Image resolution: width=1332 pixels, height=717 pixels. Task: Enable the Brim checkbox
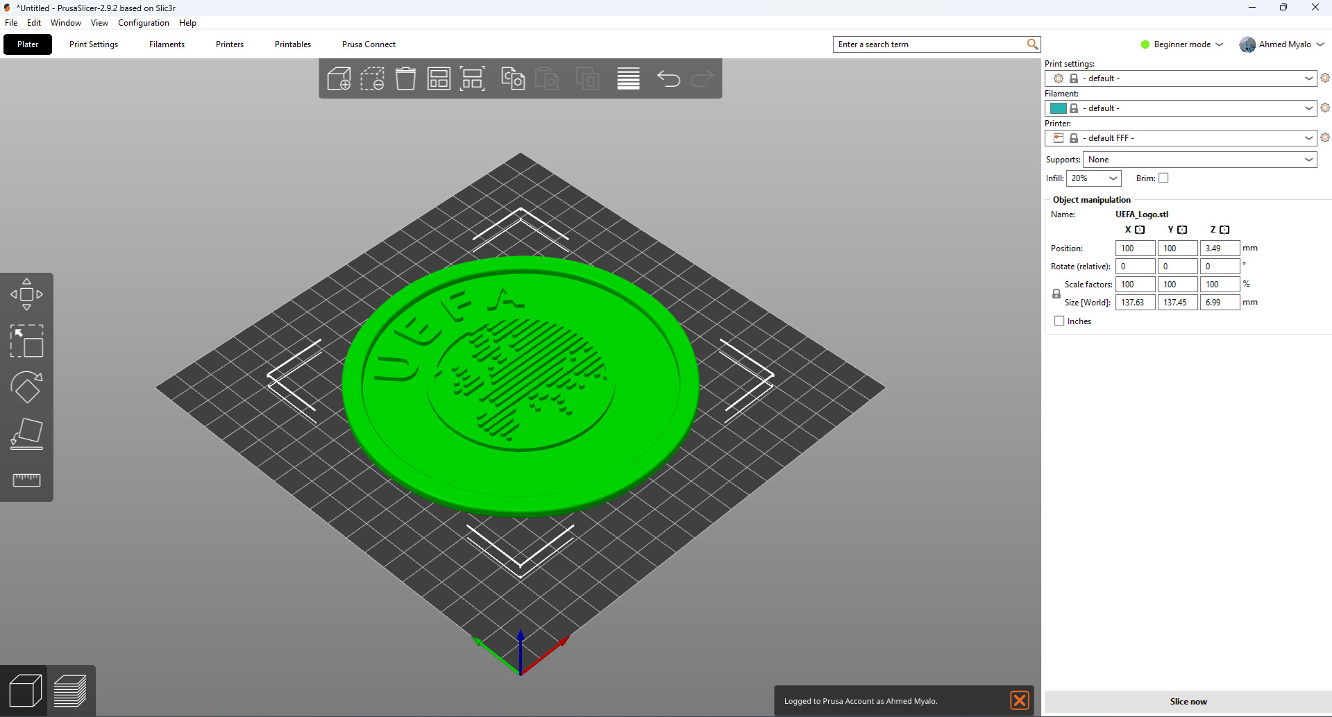tap(1163, 178)
